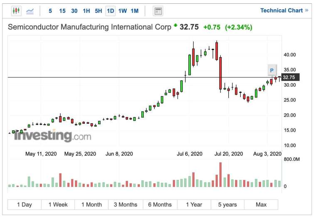Click the +0.75 price change value
Screen dimensions: 316x217
212,27
